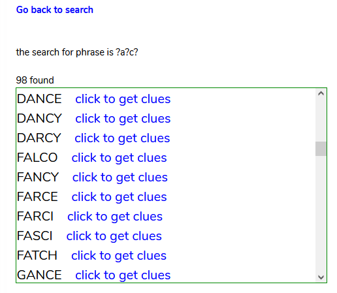Image resolution: width=337 pixels, height=293 pixels.
Task: Click scrollbar track below the thumb
Action: pos(321,214)
